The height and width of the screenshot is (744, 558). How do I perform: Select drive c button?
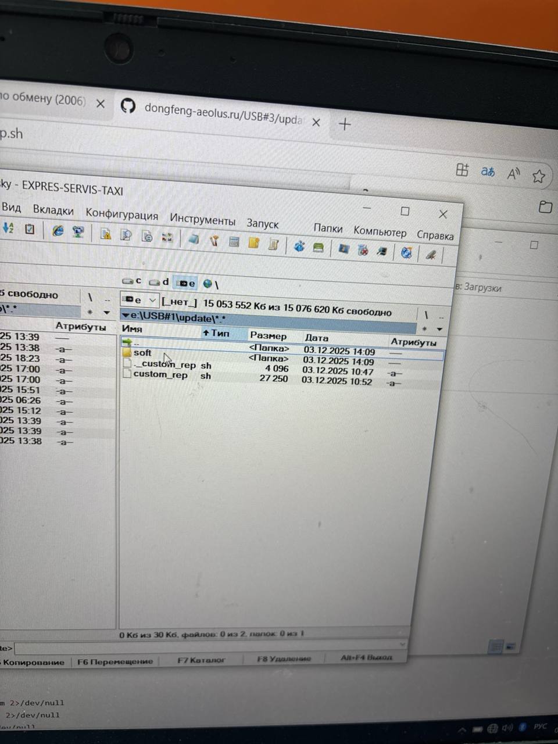(x=132, y=281)
